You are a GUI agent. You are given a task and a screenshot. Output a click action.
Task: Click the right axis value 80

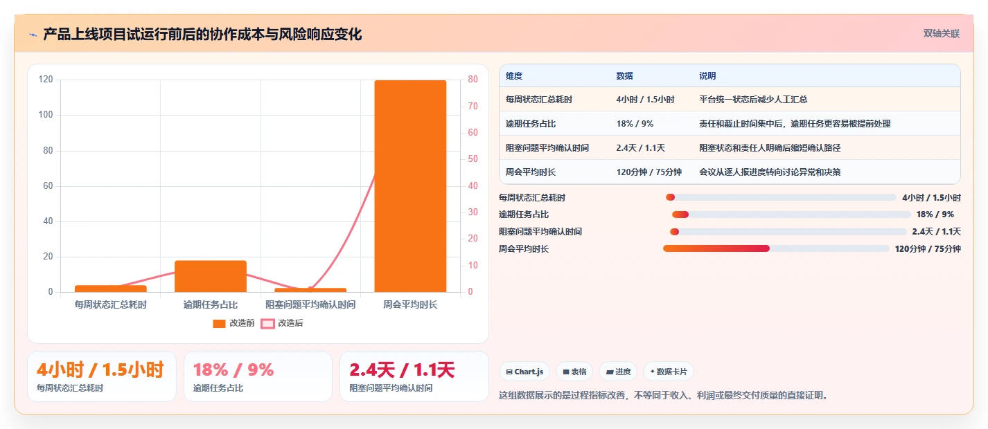tap(473, 80)
